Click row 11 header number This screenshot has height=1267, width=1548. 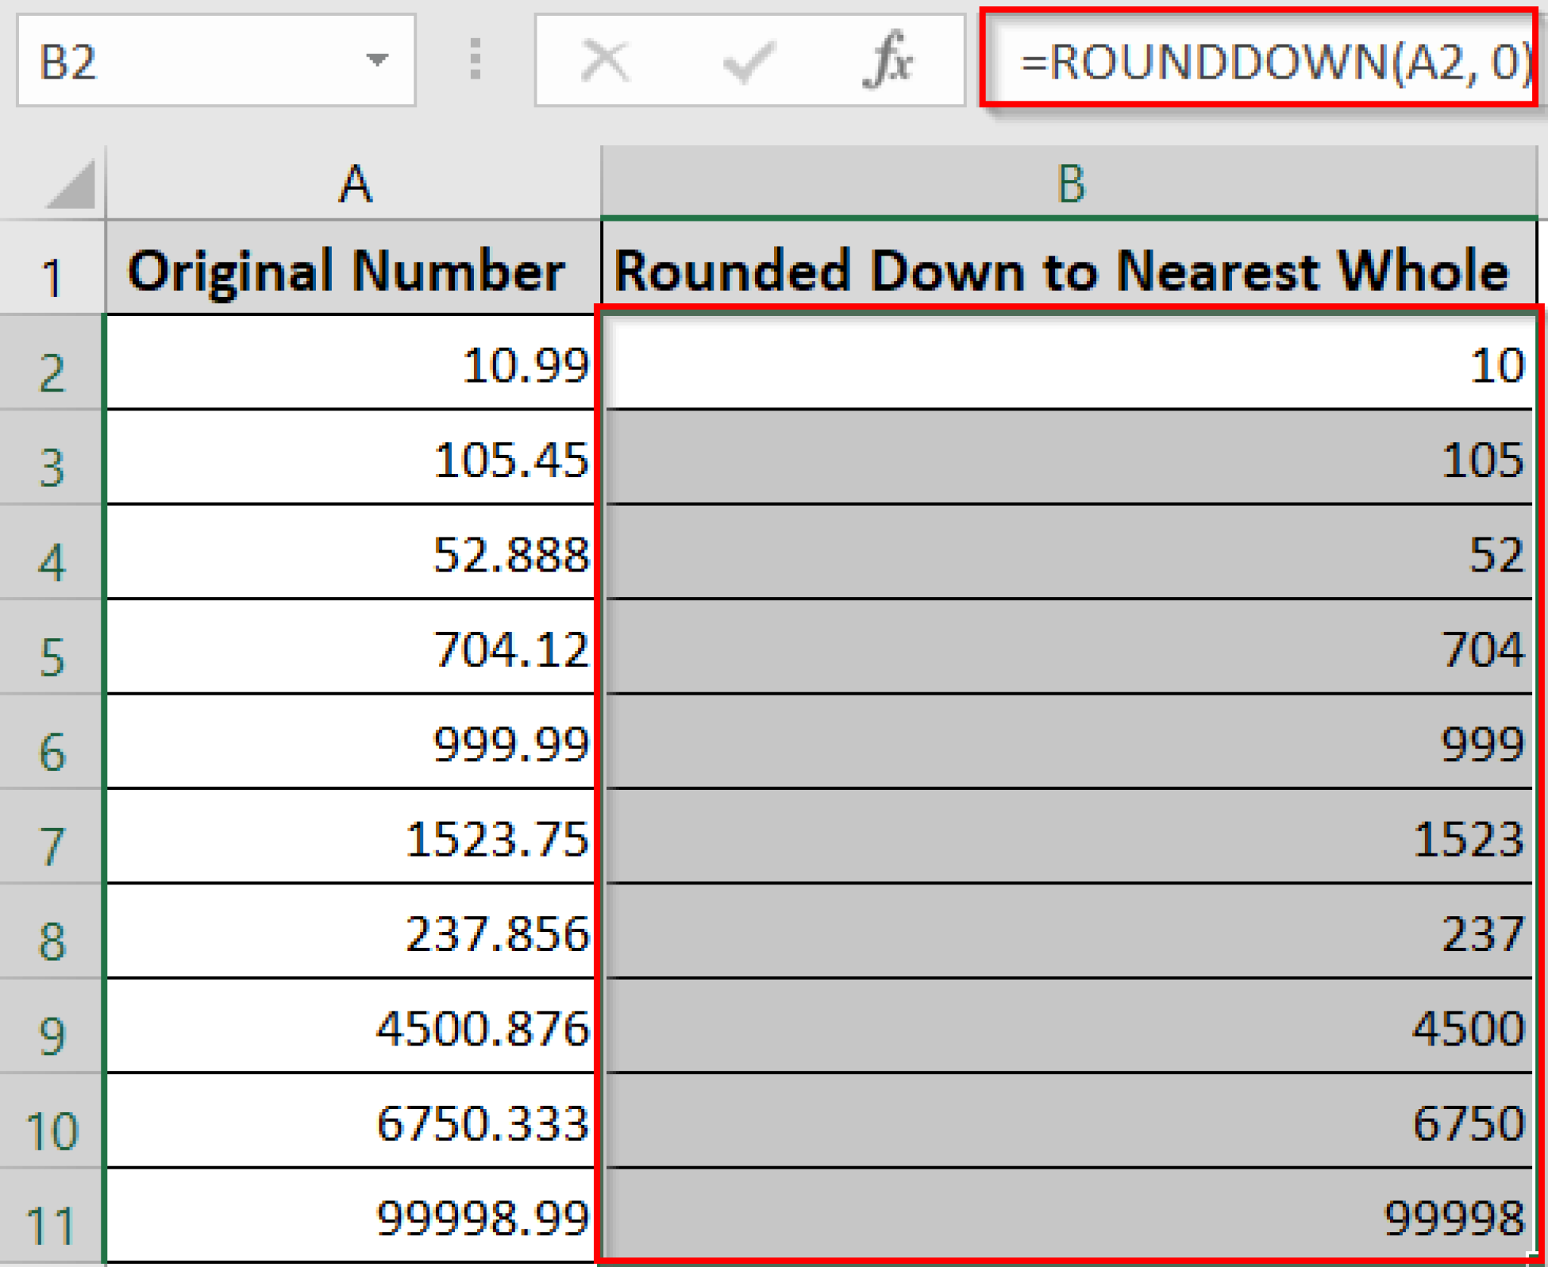[51, 1217]
